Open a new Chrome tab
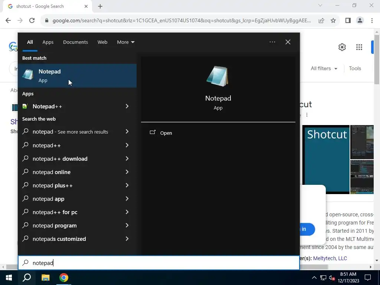This screenshot has height=285, width=380. pos(100,7)
